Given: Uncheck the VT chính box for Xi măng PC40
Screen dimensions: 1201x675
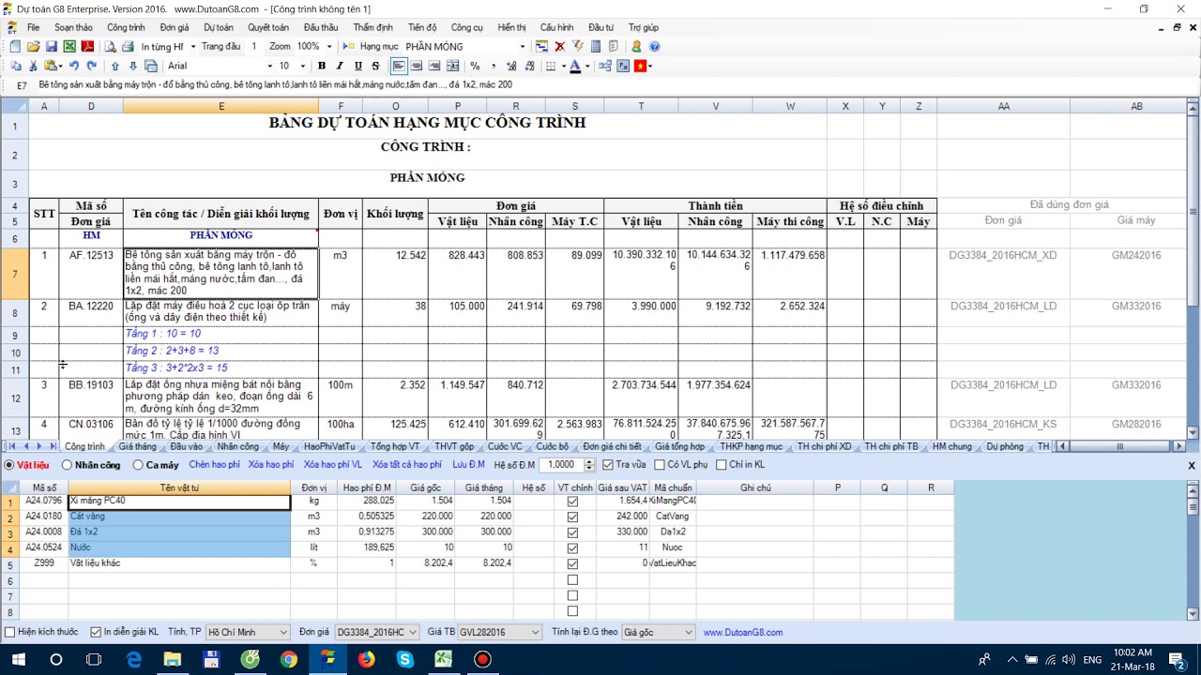Looking at the screenshot, I should [x=572, y=502].
